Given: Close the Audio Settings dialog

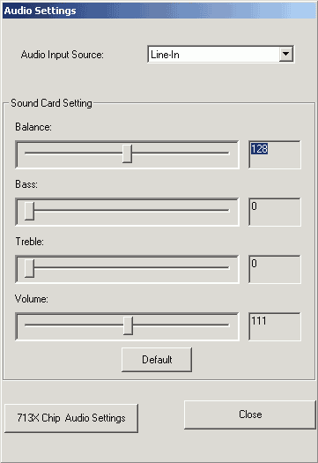Looking at the screenshot, I should pyautogui.click(x=250, y=414).
